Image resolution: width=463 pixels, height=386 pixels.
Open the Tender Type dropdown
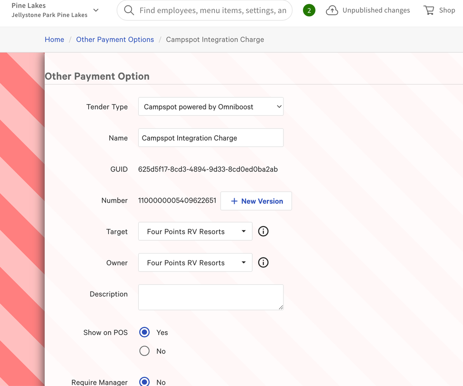[x=211, y=107]
